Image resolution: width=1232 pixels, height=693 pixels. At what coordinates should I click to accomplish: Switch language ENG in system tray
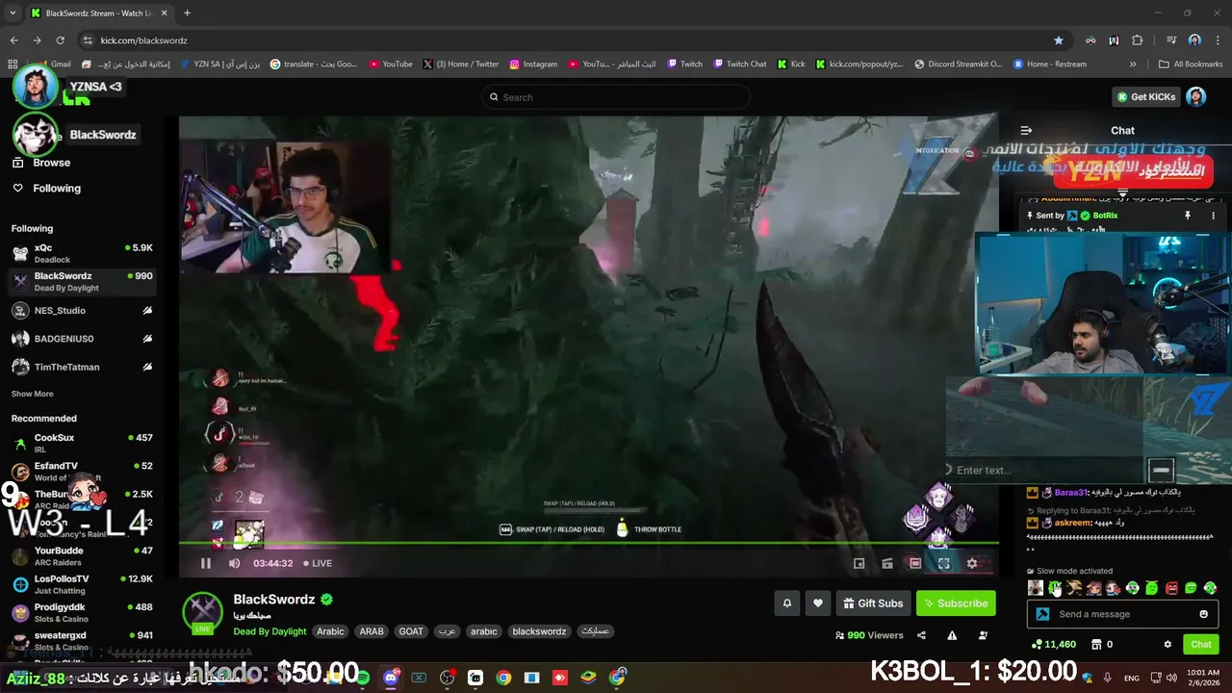[x=1132, y=678]
